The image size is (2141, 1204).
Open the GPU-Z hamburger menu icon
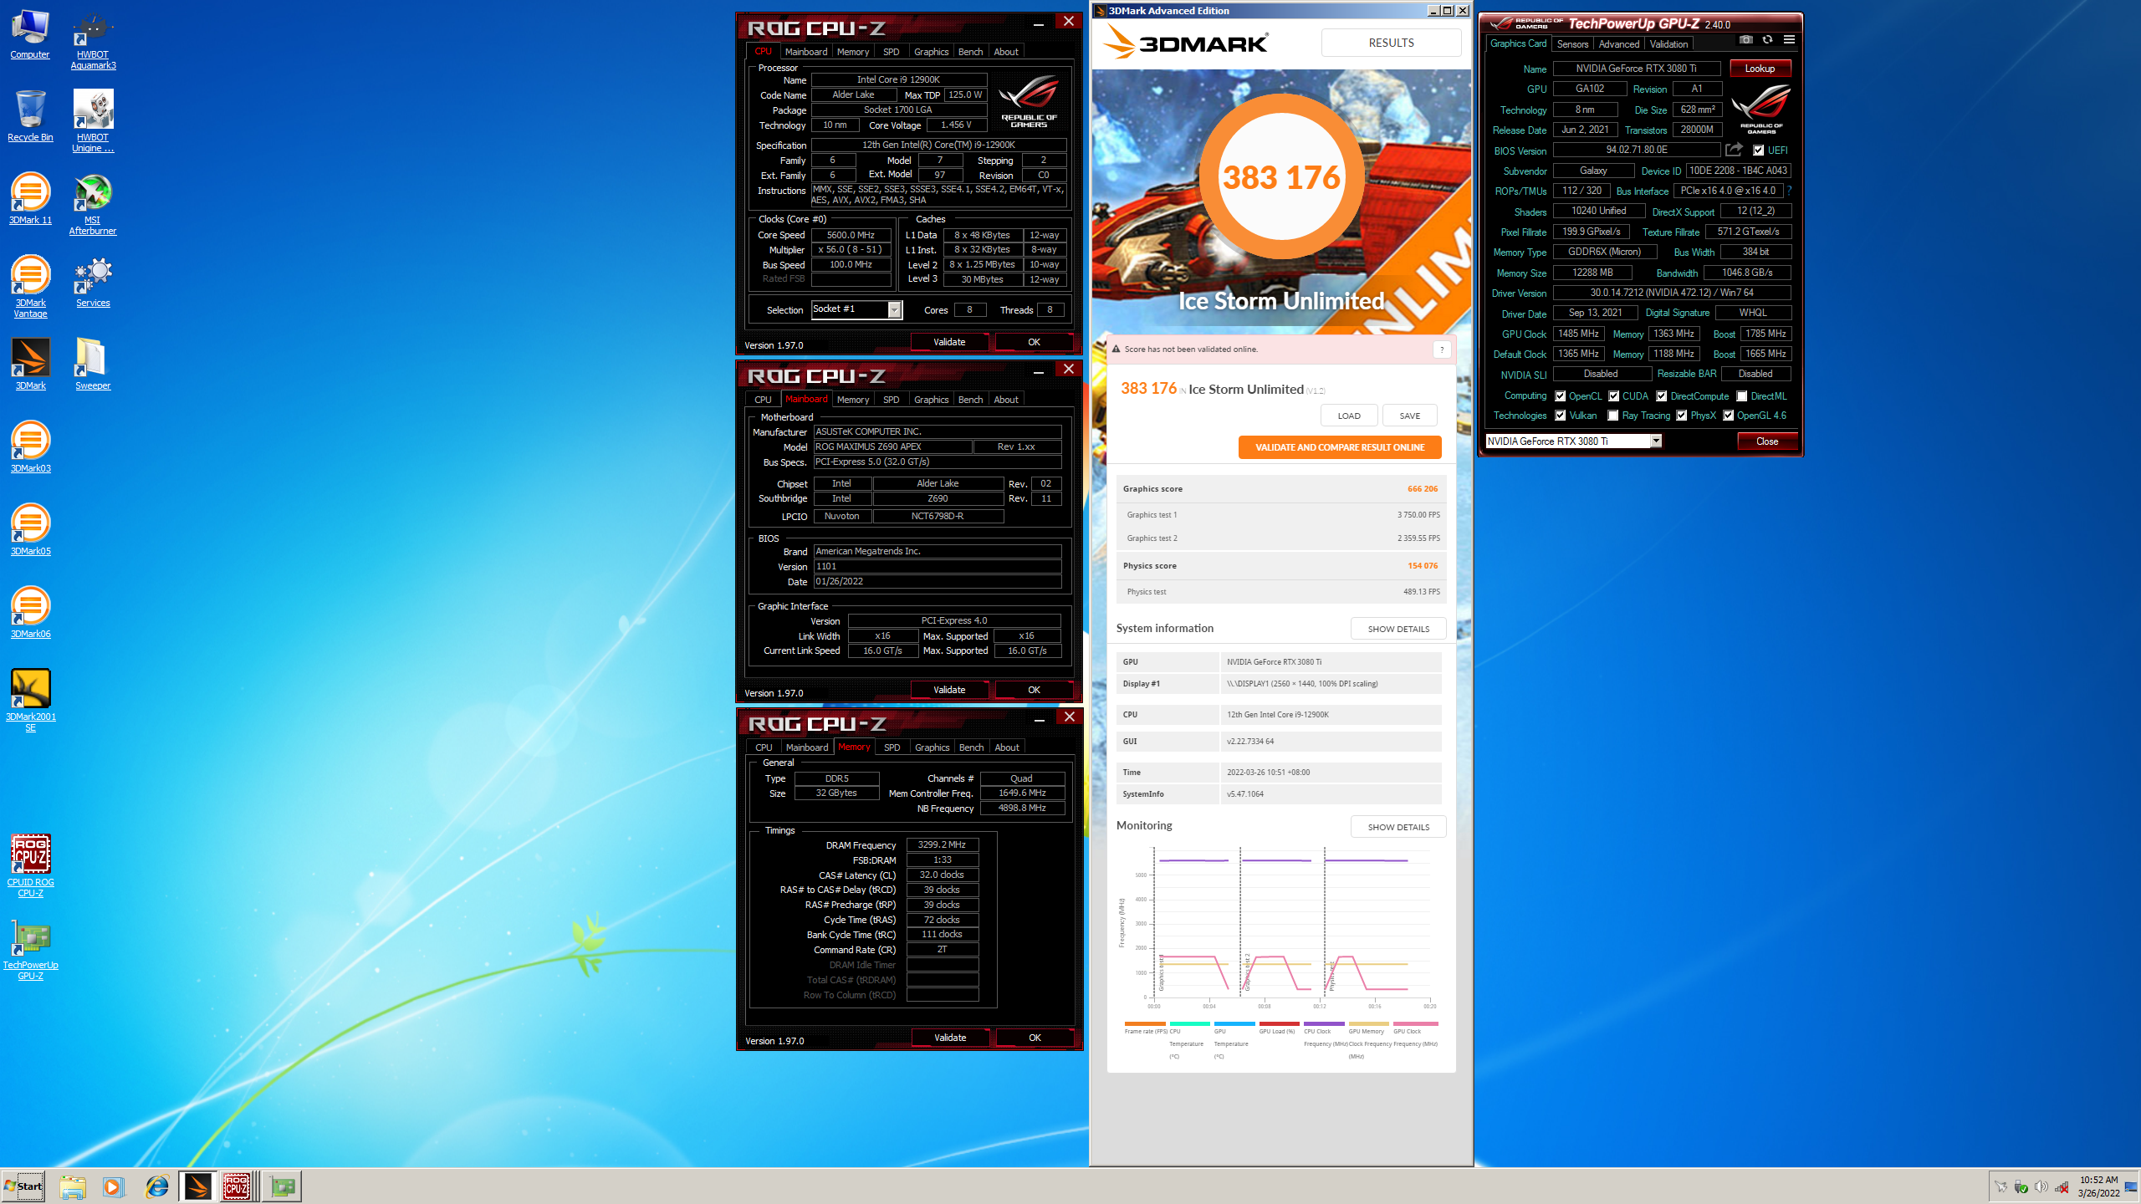pyautogui.click(x=1789, y=39)
